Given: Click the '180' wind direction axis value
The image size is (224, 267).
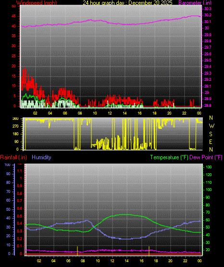Looking at the screenshot, I should [x=15, y=134].
